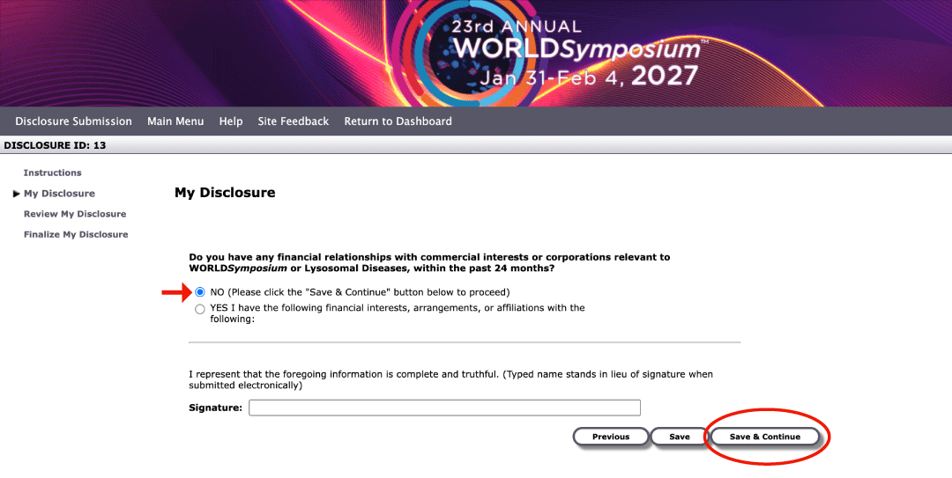
Task: Click the Save & Continue button
Action: [x=764, y=437]
